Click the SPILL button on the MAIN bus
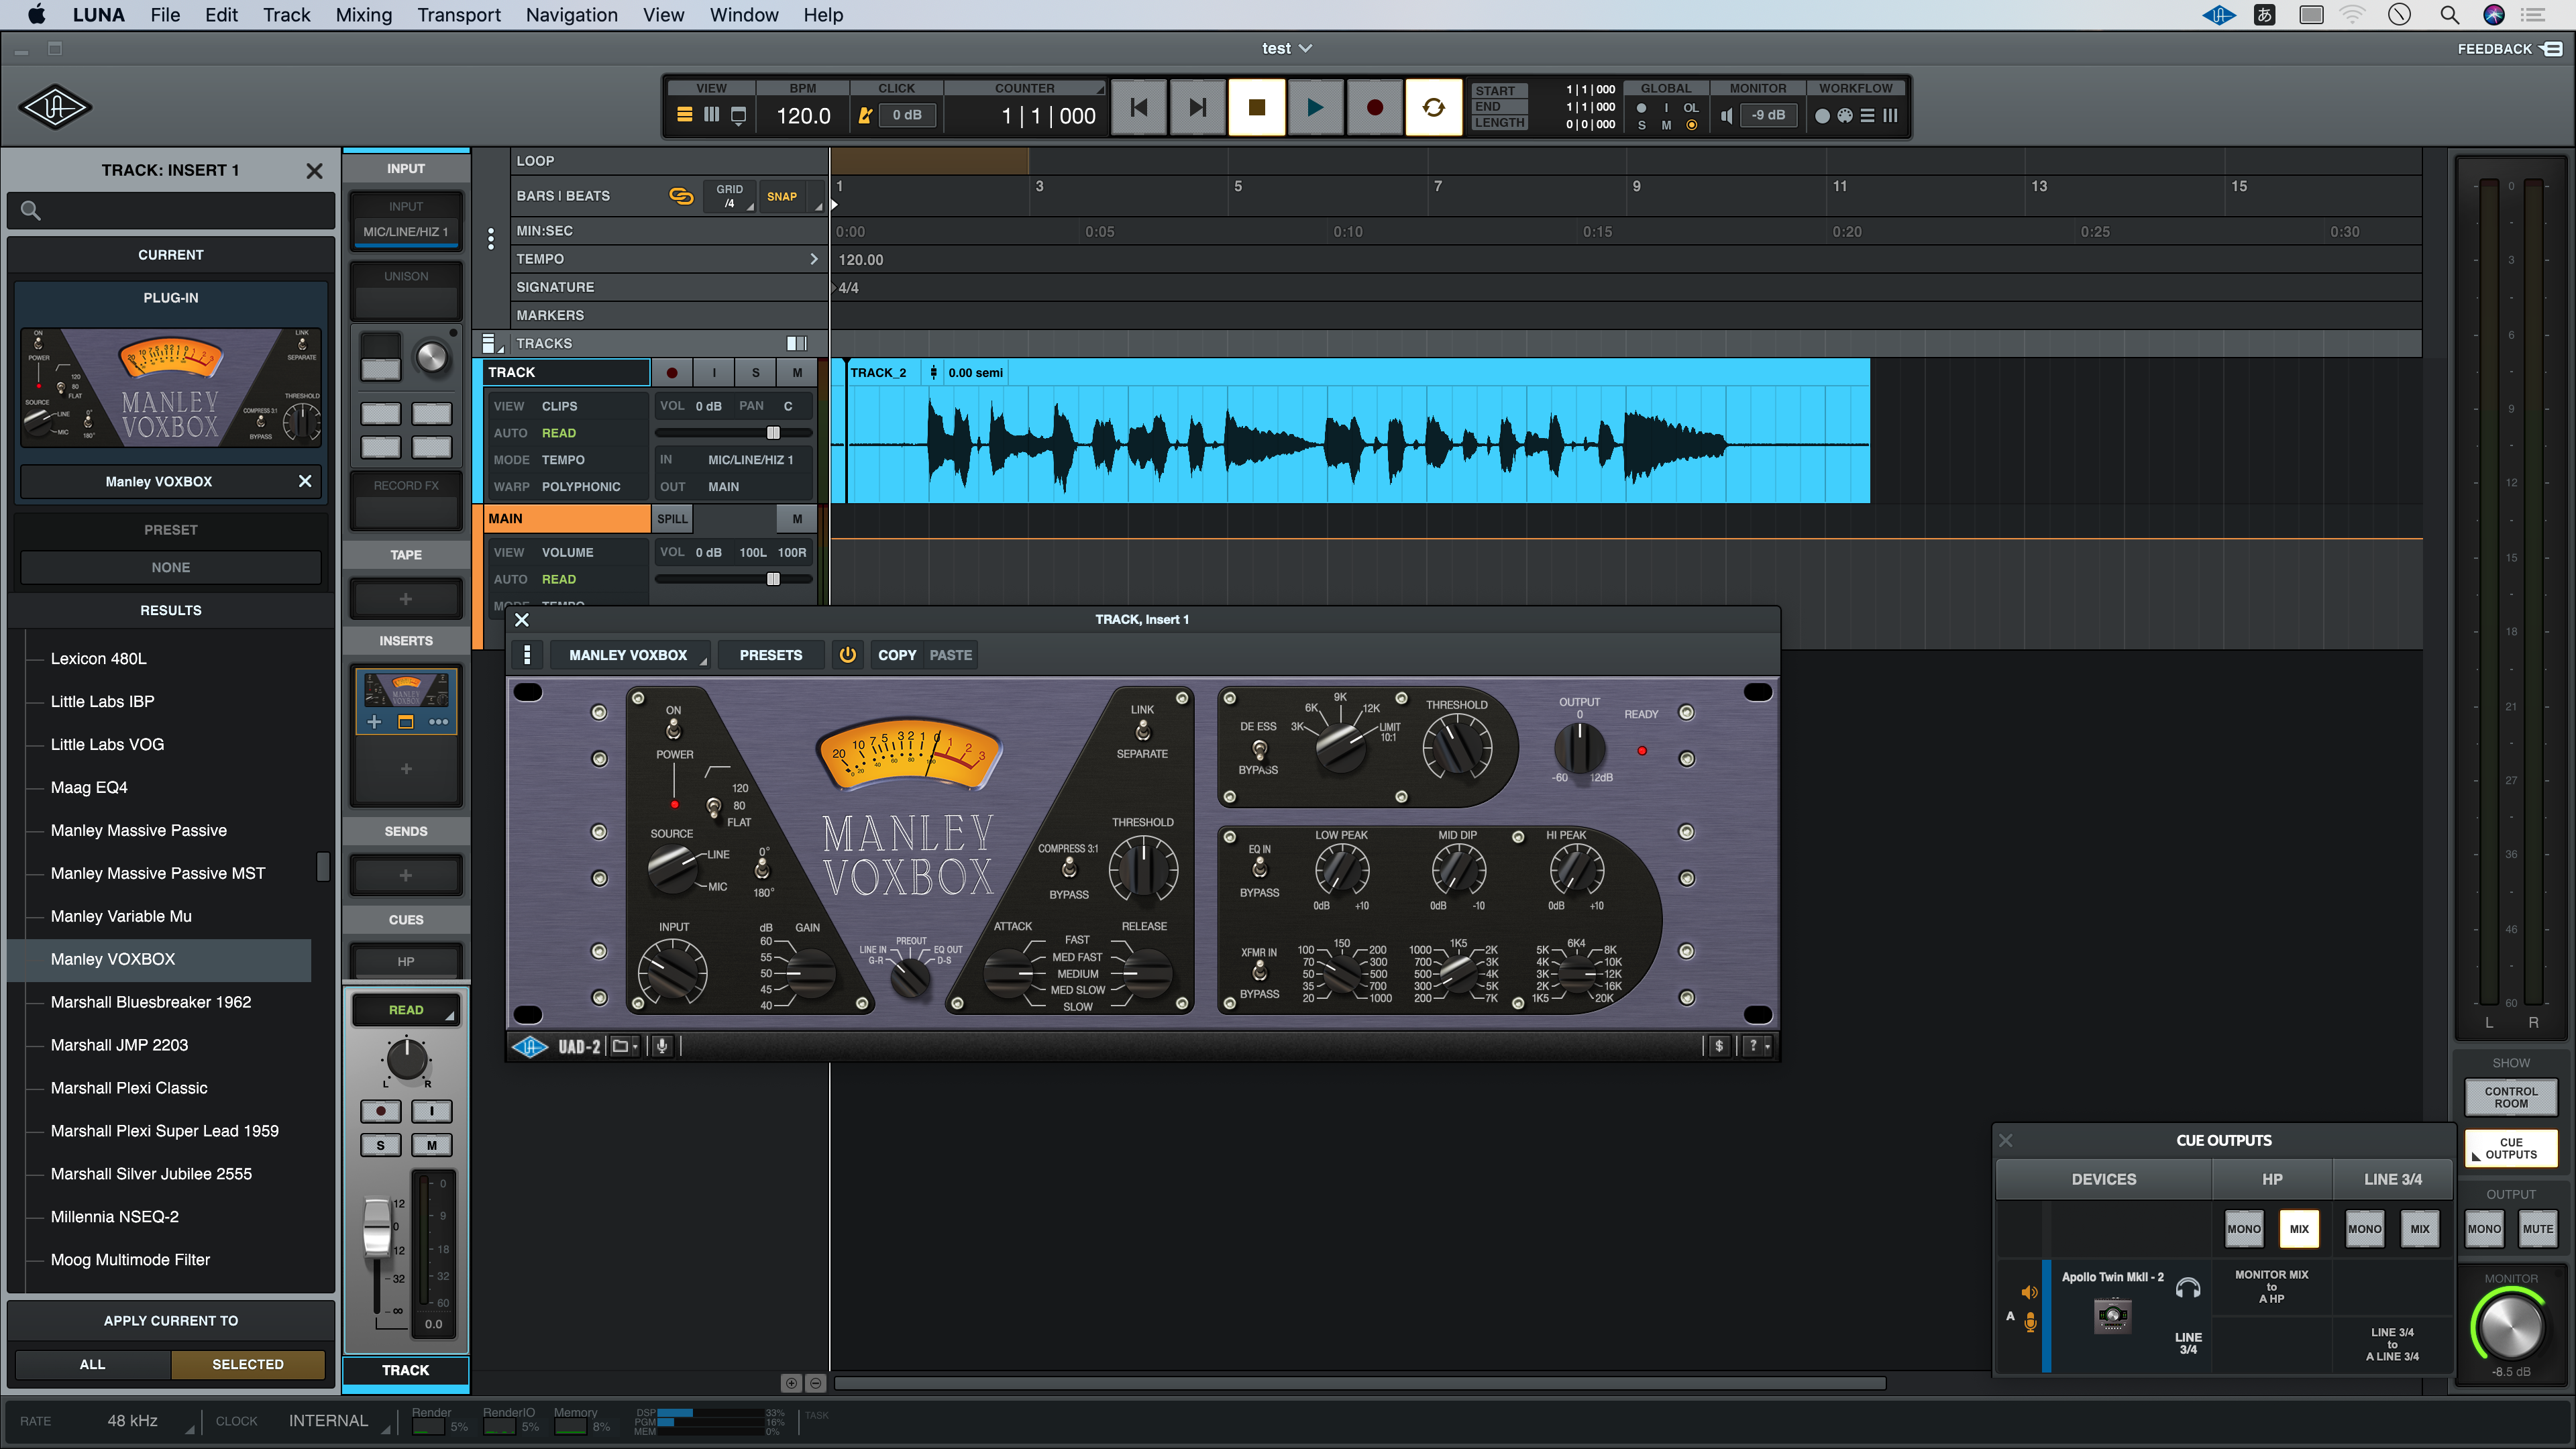This screenshot has height=1449, width=2576. coord(672,518)
